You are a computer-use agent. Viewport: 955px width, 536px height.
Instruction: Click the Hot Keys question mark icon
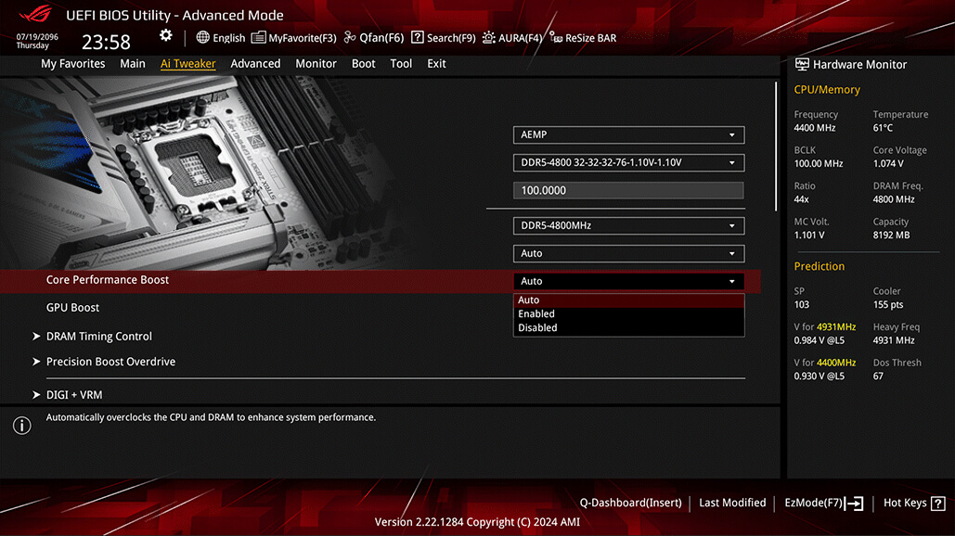coord(938,504)
